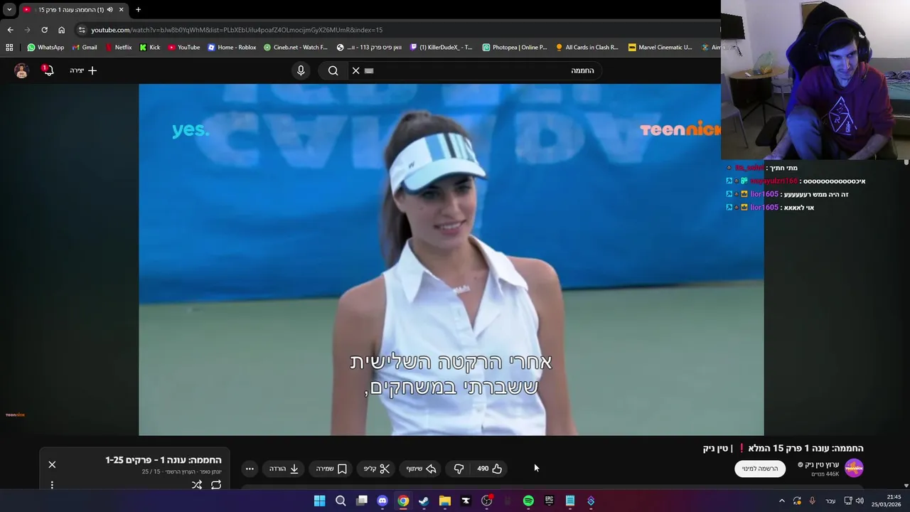This screenshot has height=512, width=910.
Task: Open Windows taskbar search
Action: point(341,501)
